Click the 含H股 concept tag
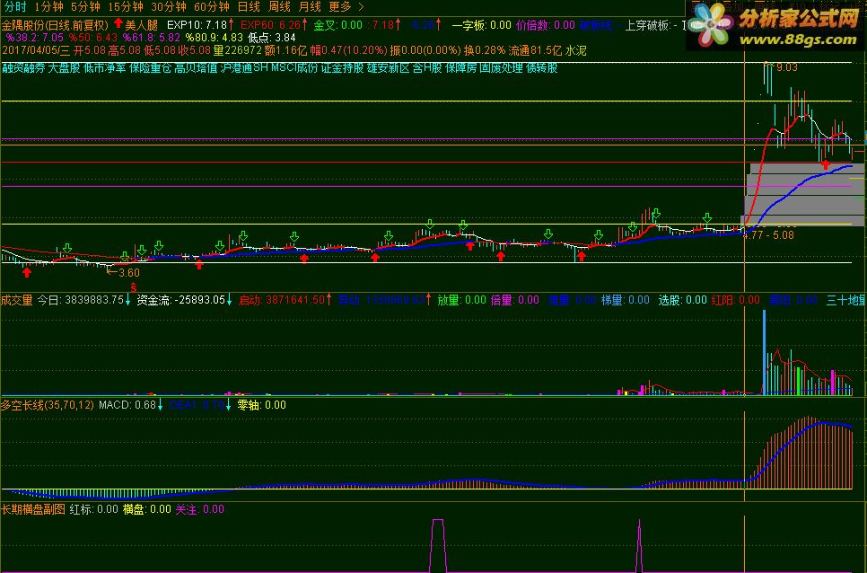The image size is (867, 573). click(x=427, y=68)
